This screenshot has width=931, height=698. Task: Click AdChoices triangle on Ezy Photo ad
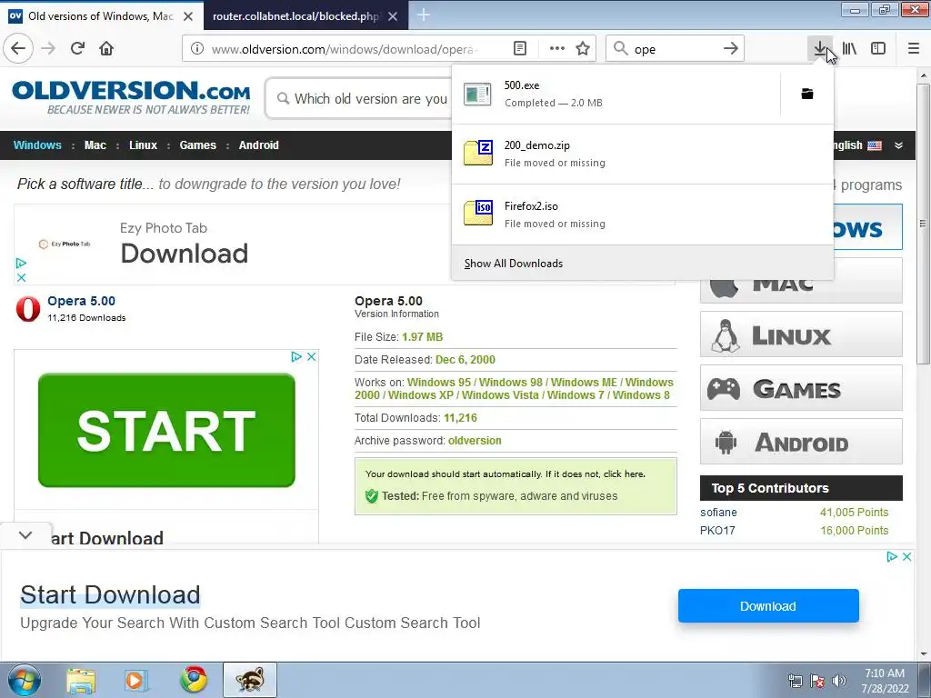coord(22,263)
